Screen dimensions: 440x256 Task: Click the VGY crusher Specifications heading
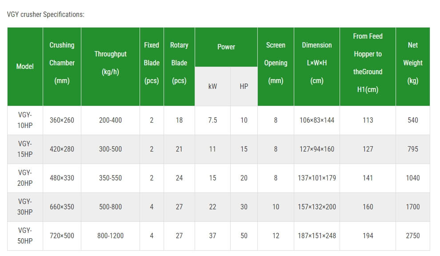45,14
